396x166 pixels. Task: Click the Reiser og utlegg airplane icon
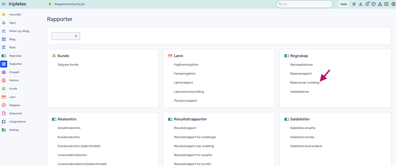coord(3,31)
